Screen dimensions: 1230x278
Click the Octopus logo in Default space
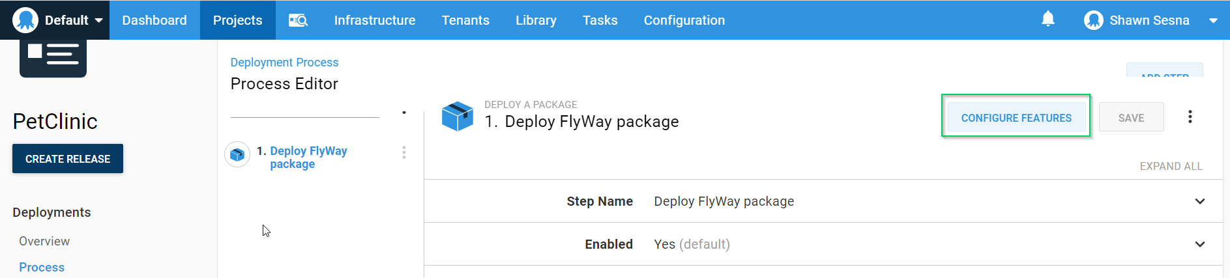(25, 20)
